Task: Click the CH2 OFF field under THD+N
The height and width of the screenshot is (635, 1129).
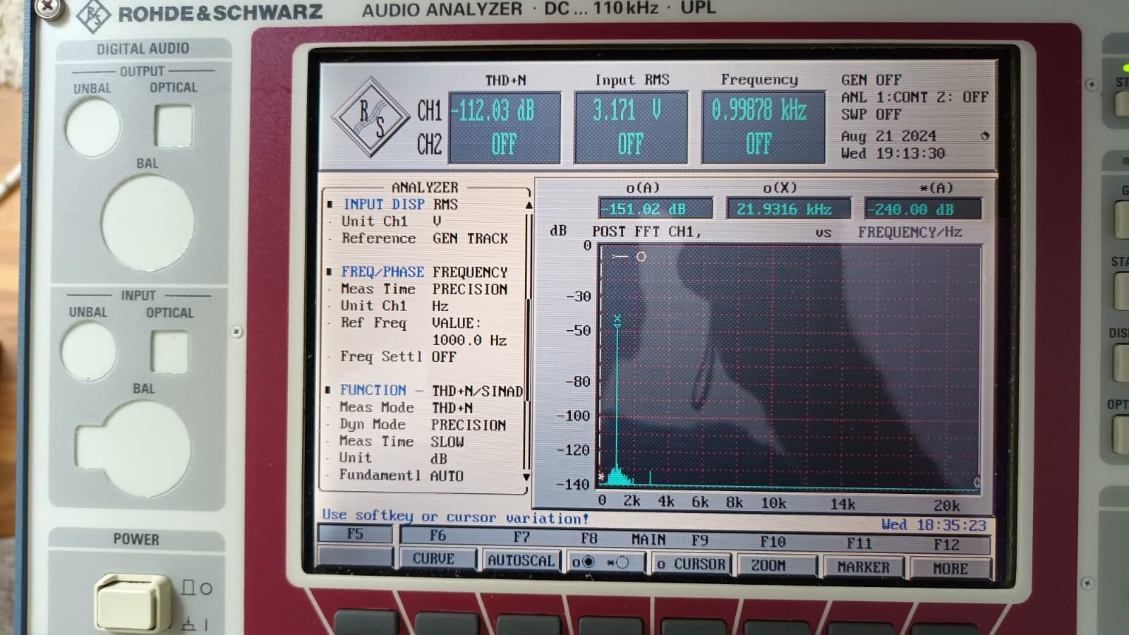Action: pos(505,145)
